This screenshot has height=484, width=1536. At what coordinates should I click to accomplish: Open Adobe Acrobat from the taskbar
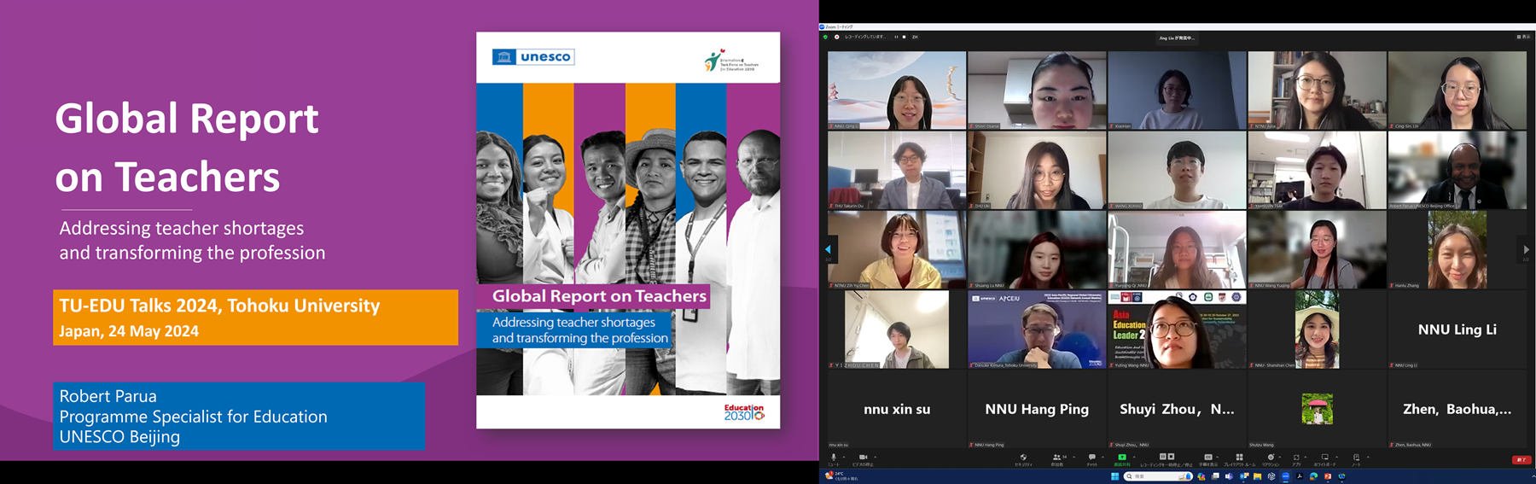click(x=1300, y=476)
